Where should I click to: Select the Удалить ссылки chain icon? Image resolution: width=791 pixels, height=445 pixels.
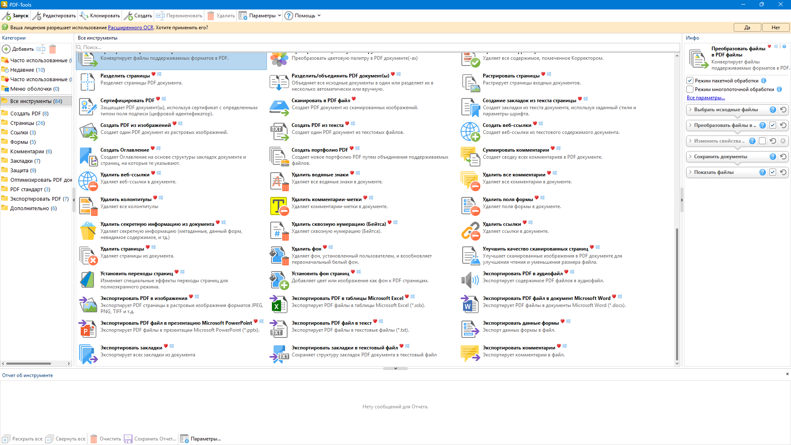pos(470,230)
